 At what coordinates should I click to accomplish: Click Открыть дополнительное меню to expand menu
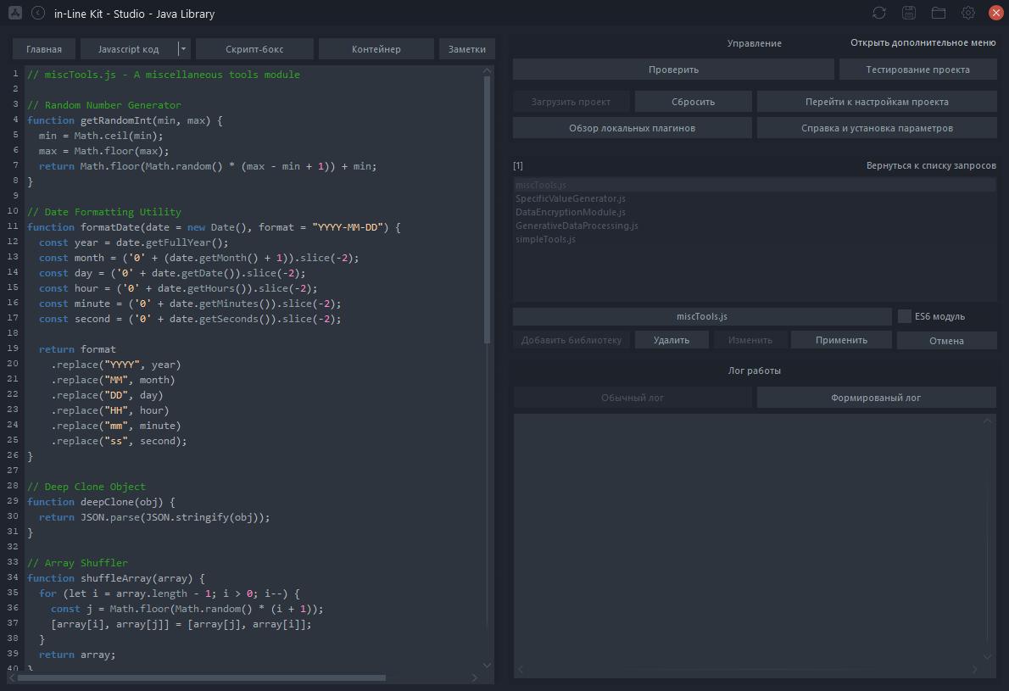(x=923, y=42)
